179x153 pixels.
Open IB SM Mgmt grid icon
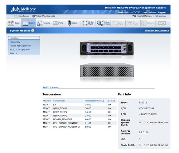coord(85,23)
